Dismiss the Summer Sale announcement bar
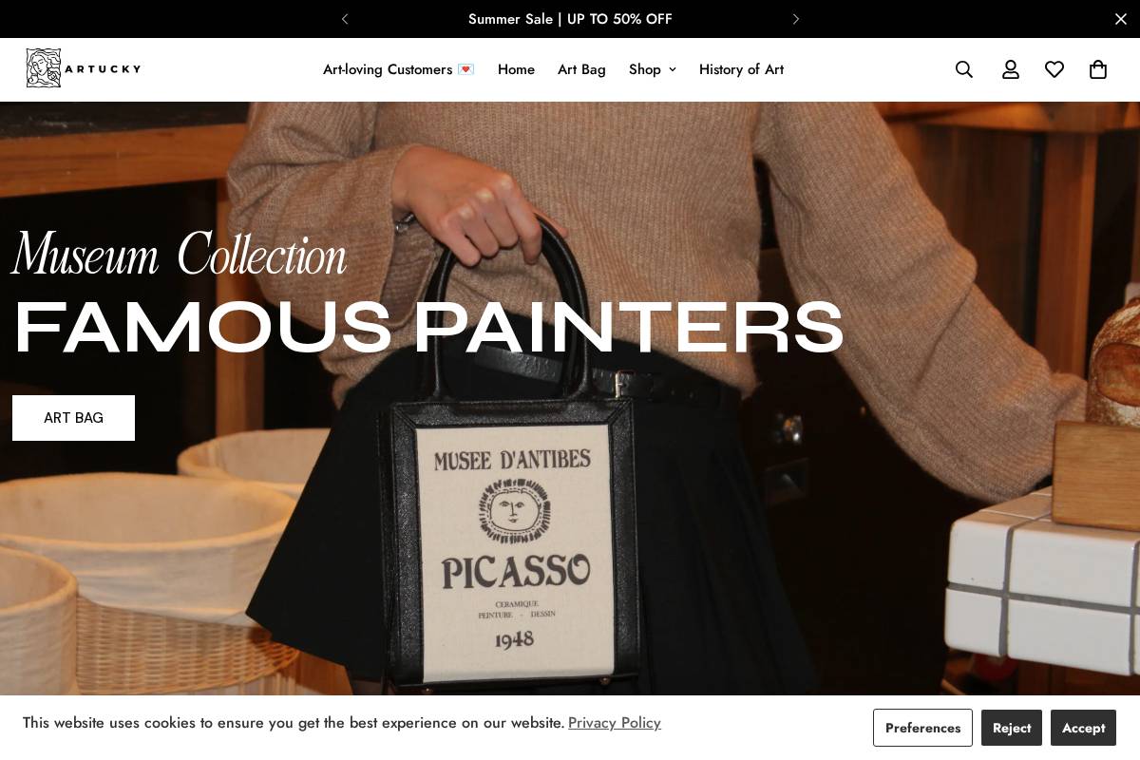1140x760 pixels. 1121,19
